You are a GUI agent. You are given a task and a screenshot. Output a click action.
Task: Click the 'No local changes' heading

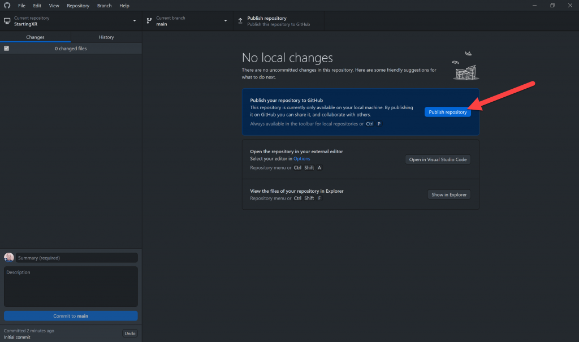tap(287, 58)
